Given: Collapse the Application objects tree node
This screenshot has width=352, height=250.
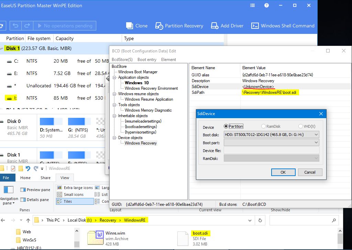Looking at the screenshot, I should (x=114, y=78).
